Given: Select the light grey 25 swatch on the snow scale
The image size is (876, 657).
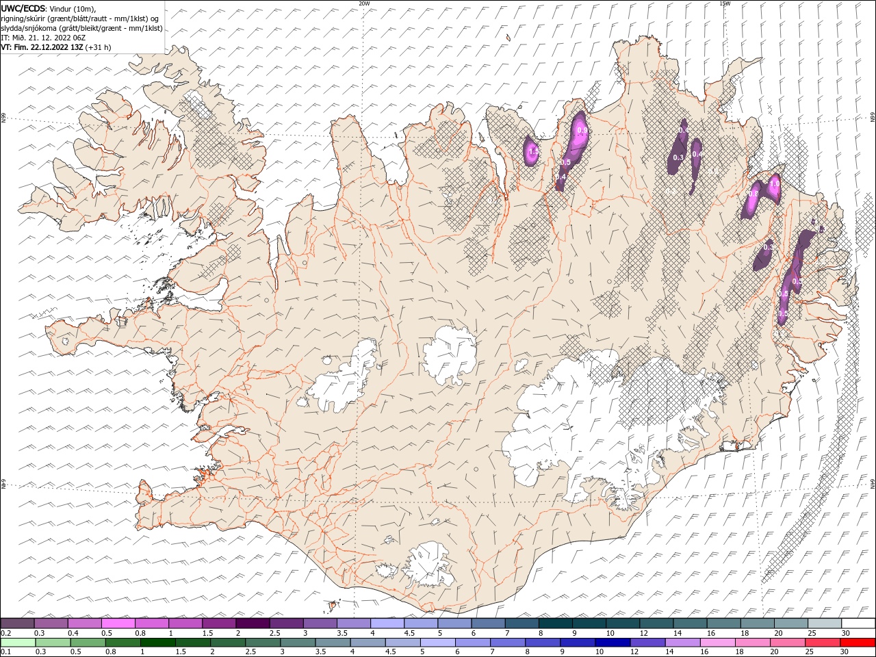Looking at the screenshot, I should point(824,623).
